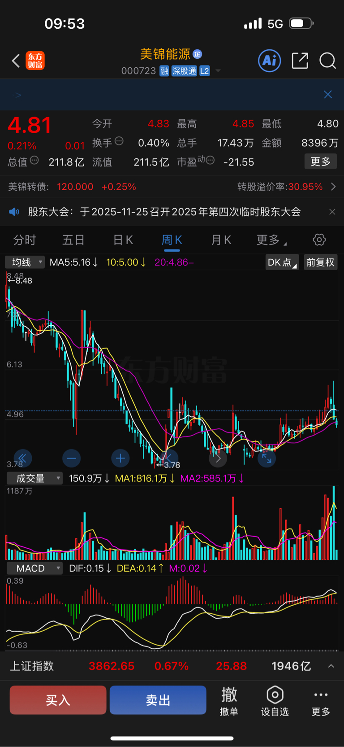Viewport: 344px width, 747px height.
Task: Expand the 更多 chart period menu
Action: pos(271,240)
